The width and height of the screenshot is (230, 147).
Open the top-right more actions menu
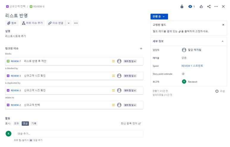coord(216,6)
